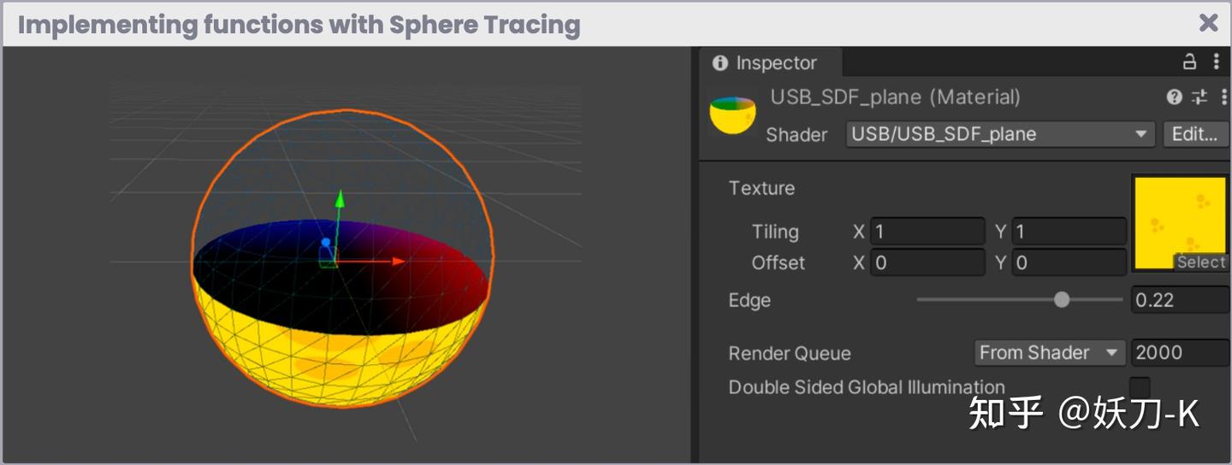Click the USB_SDF_plane (Material) title
The width and height of the screenshot is (1232, 465).
pyautogui.click(x=895, y=97)
